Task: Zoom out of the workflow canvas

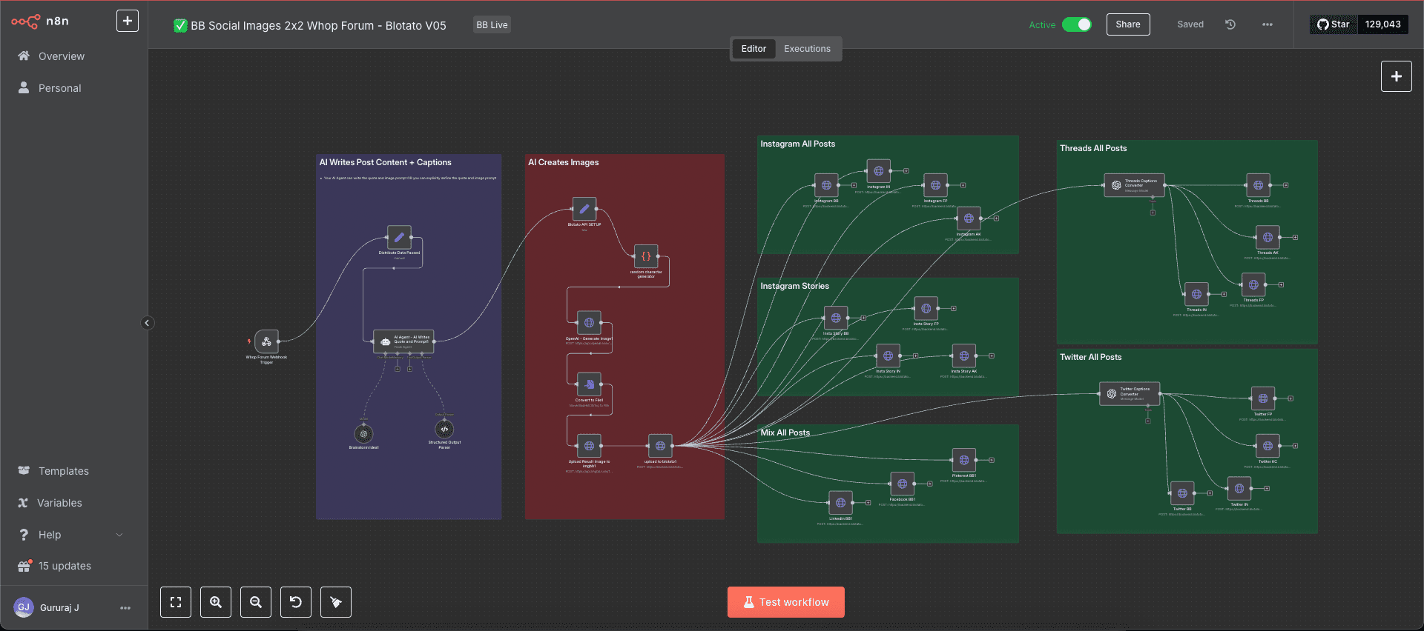Action: [x=256, y=602]
